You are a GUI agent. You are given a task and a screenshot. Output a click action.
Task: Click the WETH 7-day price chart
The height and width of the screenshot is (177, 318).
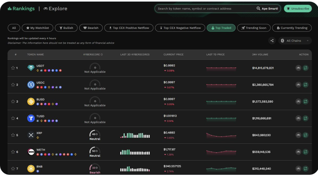coord(221,152)
